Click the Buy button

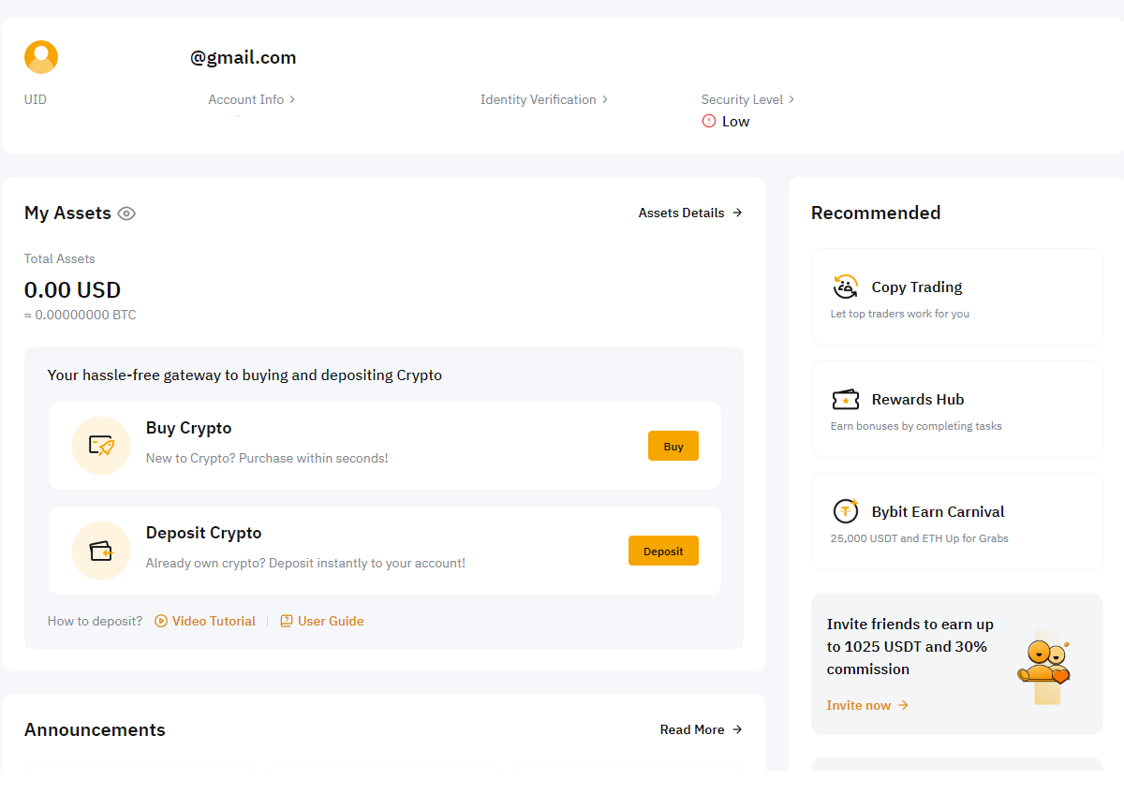pyautogui.click(x=673, y=446)
